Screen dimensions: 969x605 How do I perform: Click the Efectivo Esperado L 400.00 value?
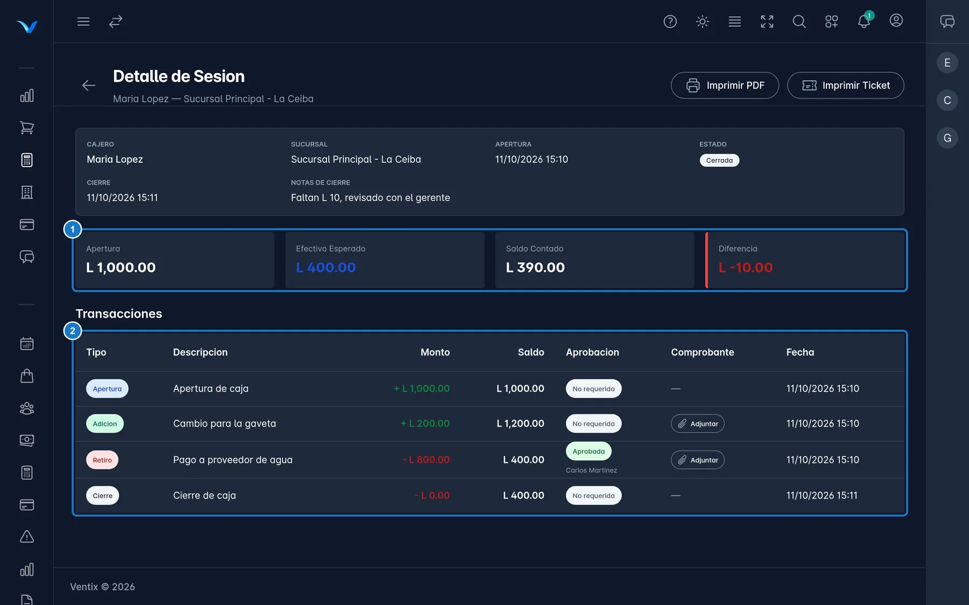click(326, 267)
